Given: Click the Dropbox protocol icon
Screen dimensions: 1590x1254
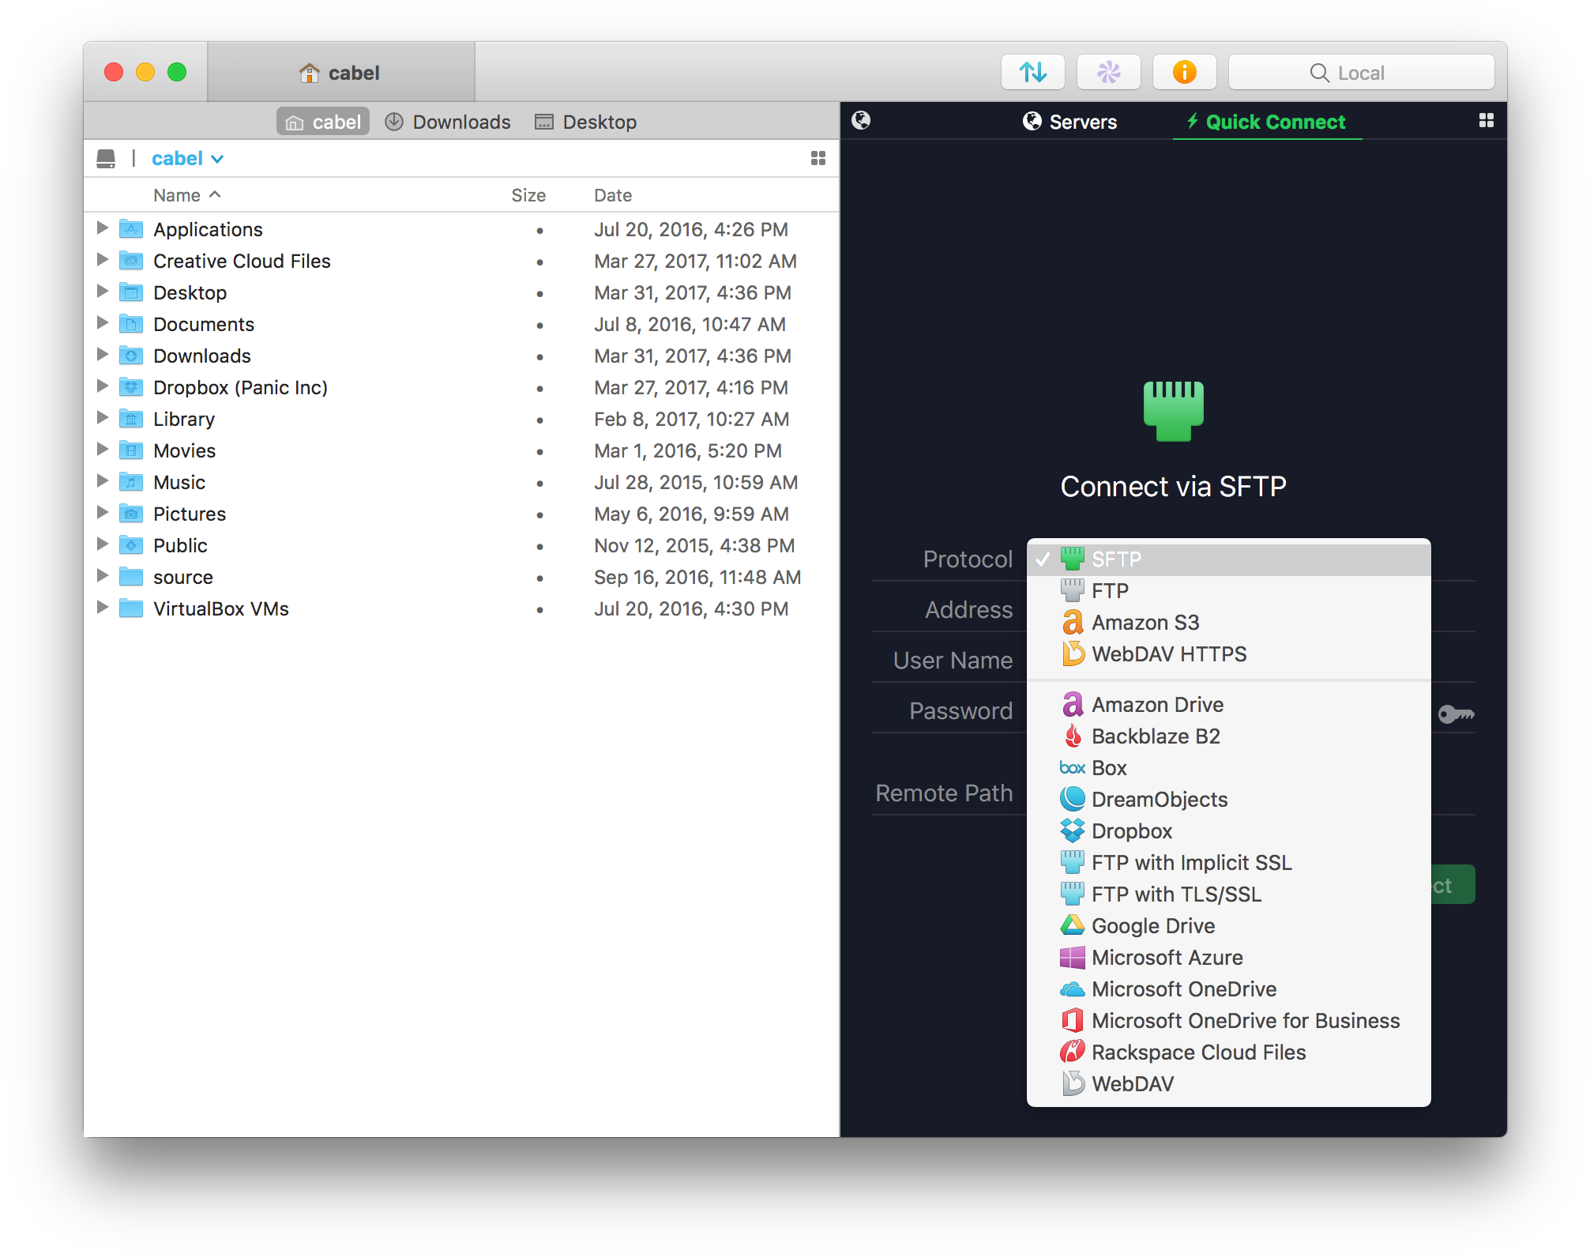Looking at the screenshot, I should coord(1073,830).
